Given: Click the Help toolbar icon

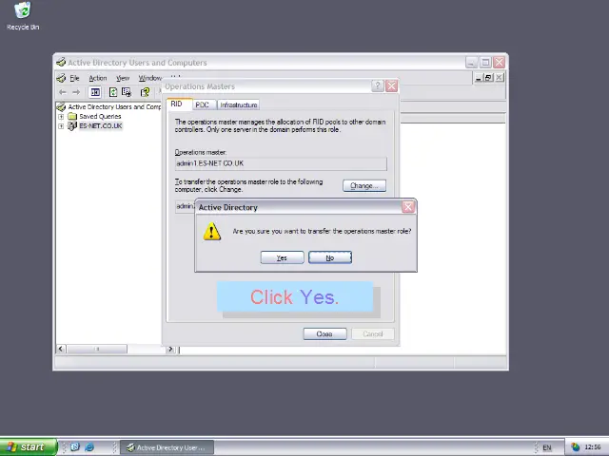Looking at the screenshot, I should pos(146,92).
